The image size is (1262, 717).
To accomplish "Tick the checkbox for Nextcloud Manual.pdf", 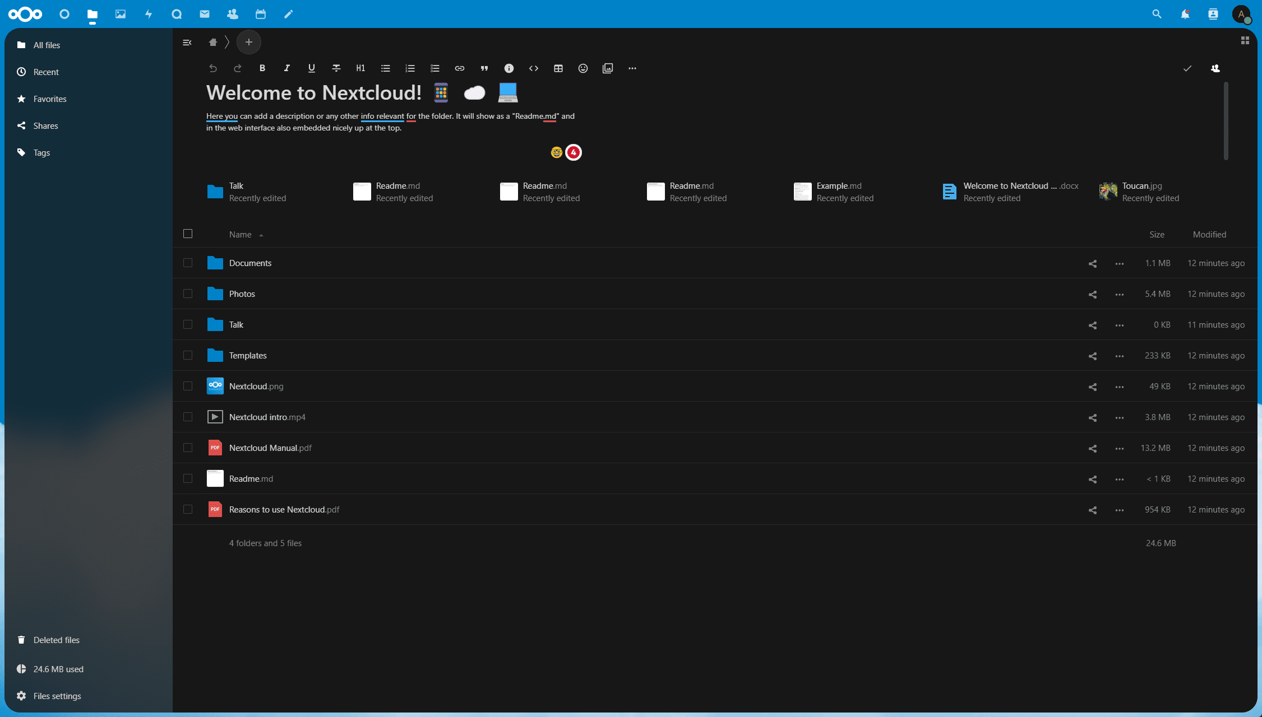I will [188, 448].
